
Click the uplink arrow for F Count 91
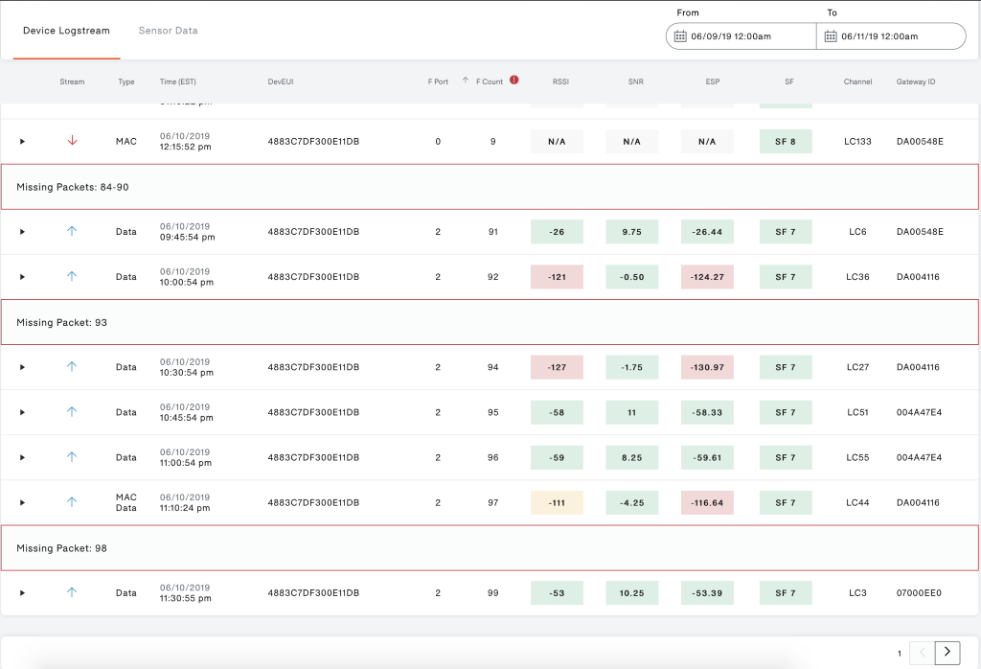(72, 231)
